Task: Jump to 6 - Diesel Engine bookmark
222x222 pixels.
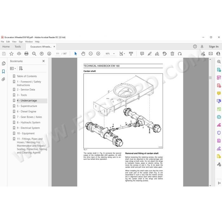Action: [27, 111]
